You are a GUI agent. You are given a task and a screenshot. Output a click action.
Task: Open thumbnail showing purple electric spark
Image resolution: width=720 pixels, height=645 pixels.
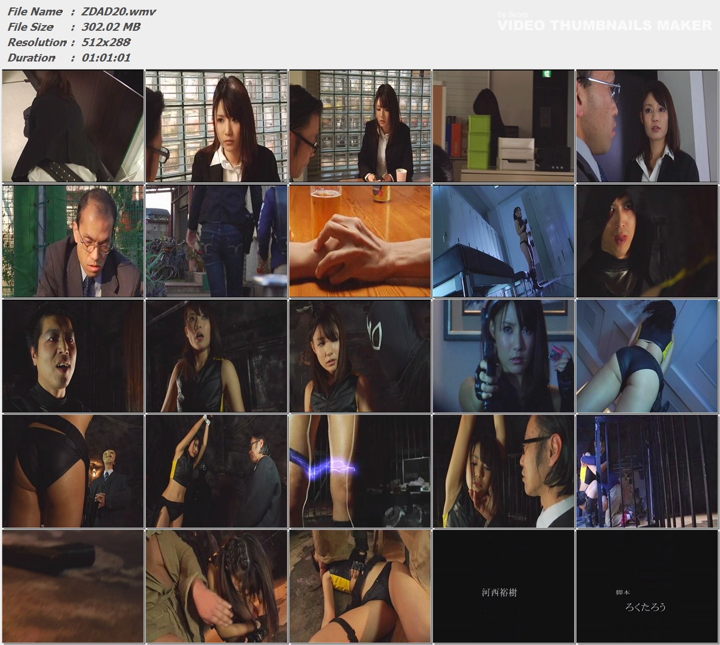coord(360,471)
